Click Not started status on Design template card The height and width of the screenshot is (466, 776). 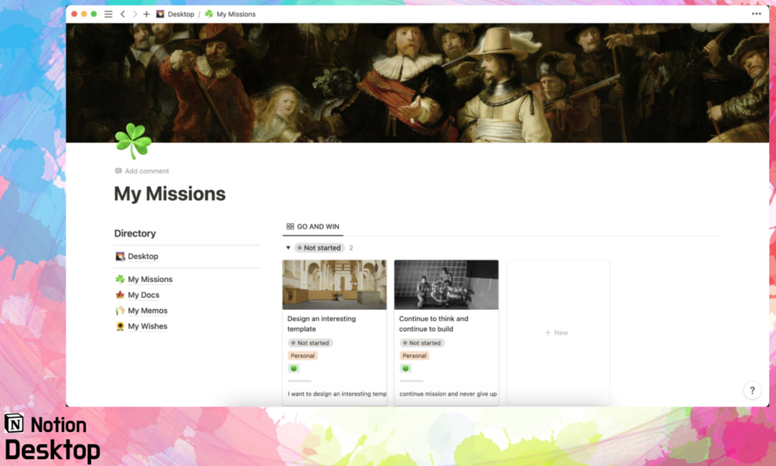coord(310,342)
